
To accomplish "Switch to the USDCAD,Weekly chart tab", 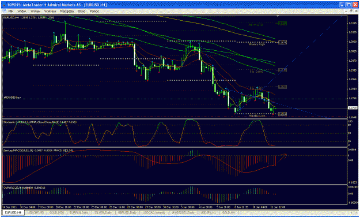I will (x=154, y=212).
